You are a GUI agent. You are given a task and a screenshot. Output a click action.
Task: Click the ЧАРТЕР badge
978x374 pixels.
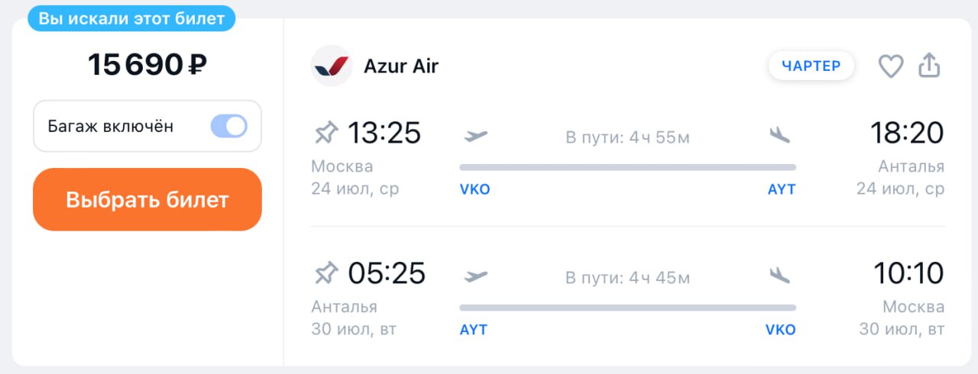[811, 66]
